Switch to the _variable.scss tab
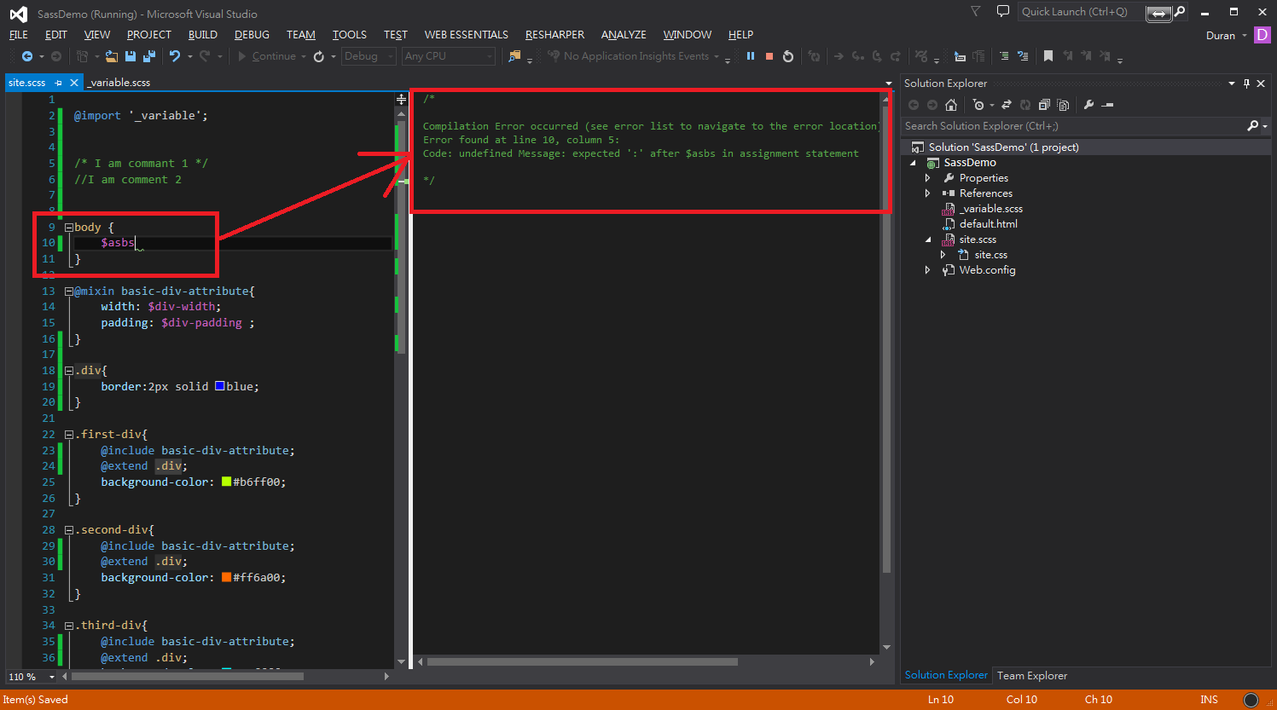This screenshot has height=710, width=1277. [x=119, y=83]
